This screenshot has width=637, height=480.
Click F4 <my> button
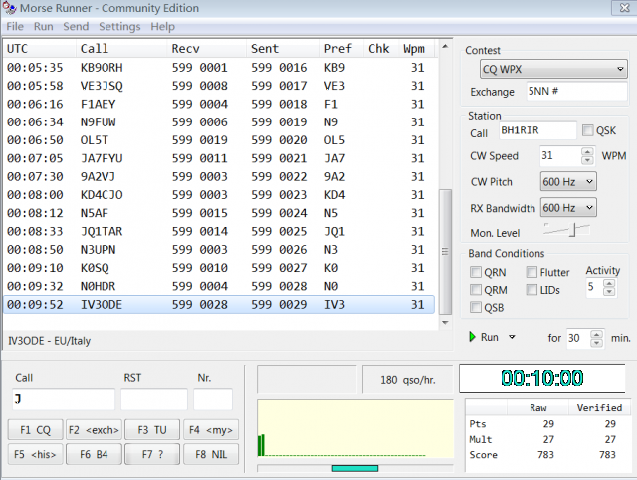pos(211,430)
